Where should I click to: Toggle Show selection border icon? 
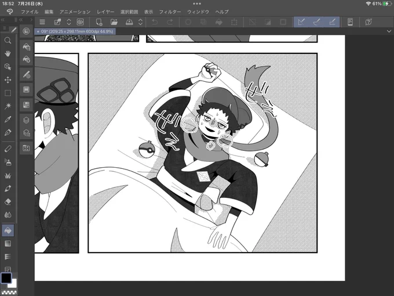[283, 22]
